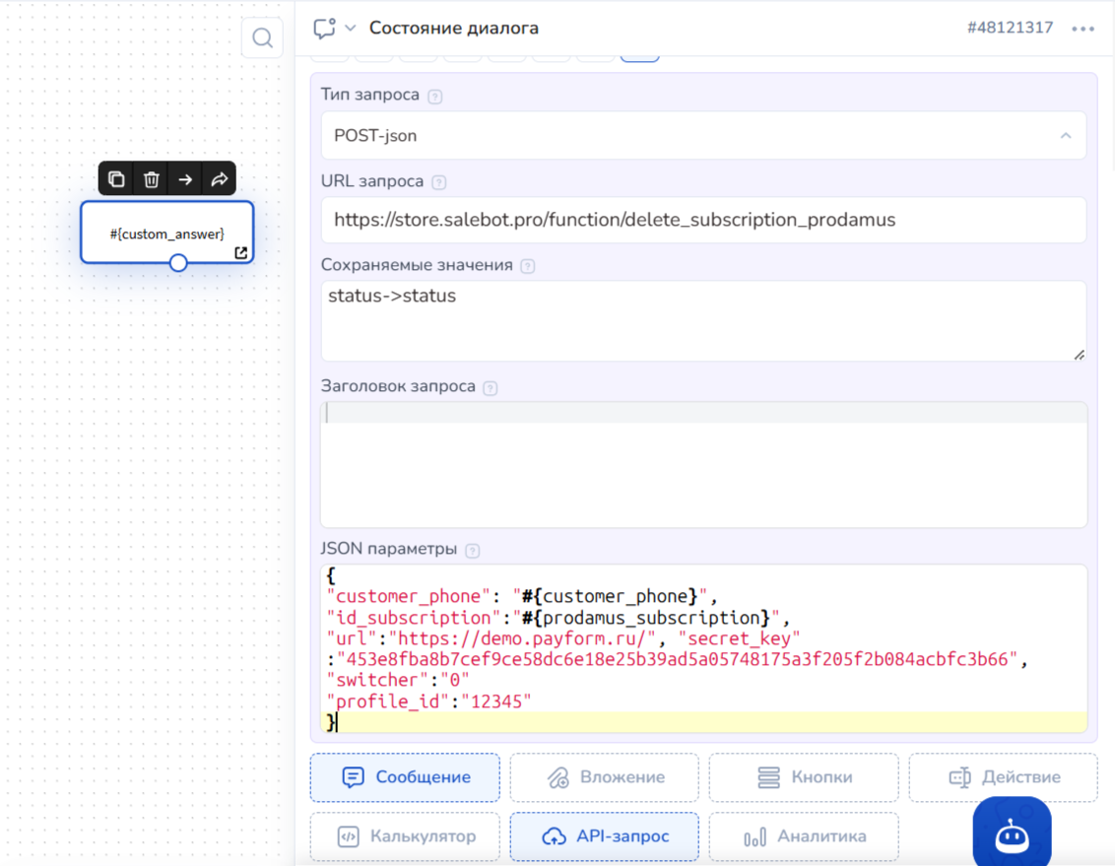Switch to the Сообщение section
The height and width of the screenshot is (866, 1115).
tap(405, 777)
